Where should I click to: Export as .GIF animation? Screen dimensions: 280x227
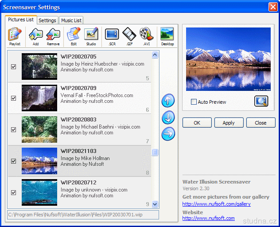point(128,36)
